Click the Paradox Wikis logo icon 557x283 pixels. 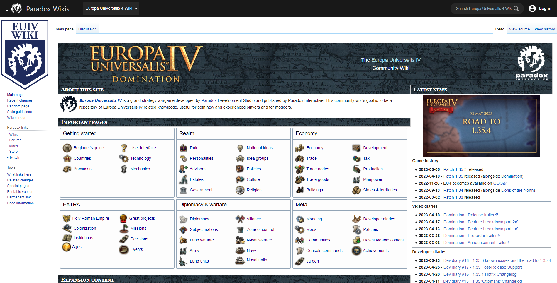coord(16,8)
